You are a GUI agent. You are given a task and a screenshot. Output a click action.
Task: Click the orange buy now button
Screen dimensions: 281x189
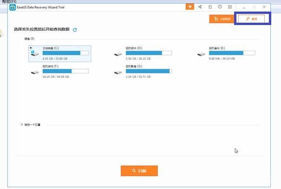click(221, 19)
